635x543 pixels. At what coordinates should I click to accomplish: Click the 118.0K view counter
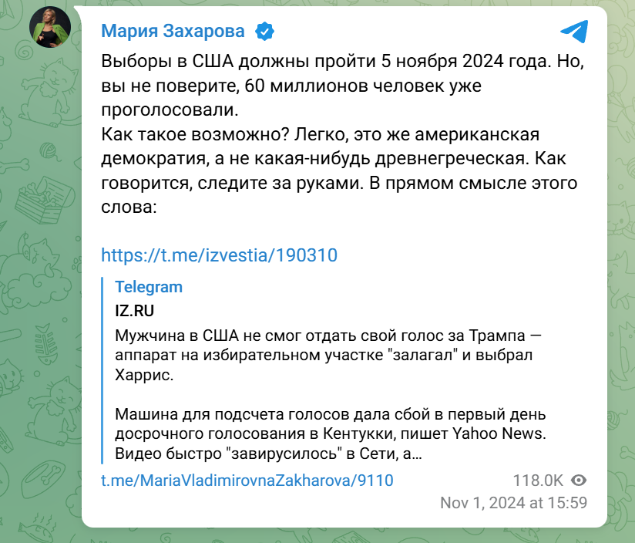point(538,479)
